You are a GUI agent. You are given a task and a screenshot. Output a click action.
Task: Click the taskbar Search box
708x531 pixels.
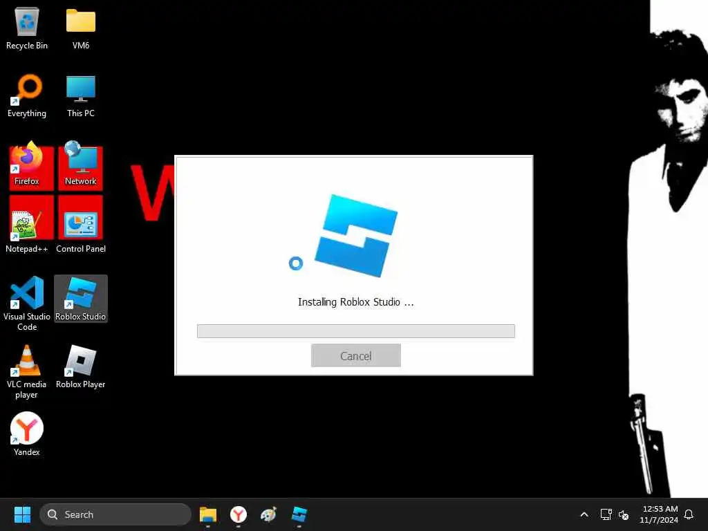pos(115,514)
